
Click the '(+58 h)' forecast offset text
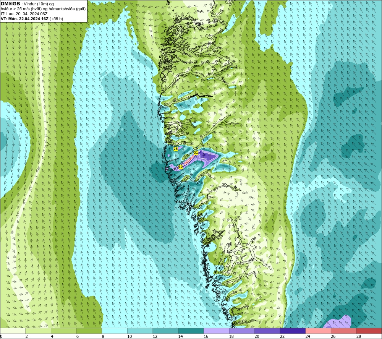(56, 19)
